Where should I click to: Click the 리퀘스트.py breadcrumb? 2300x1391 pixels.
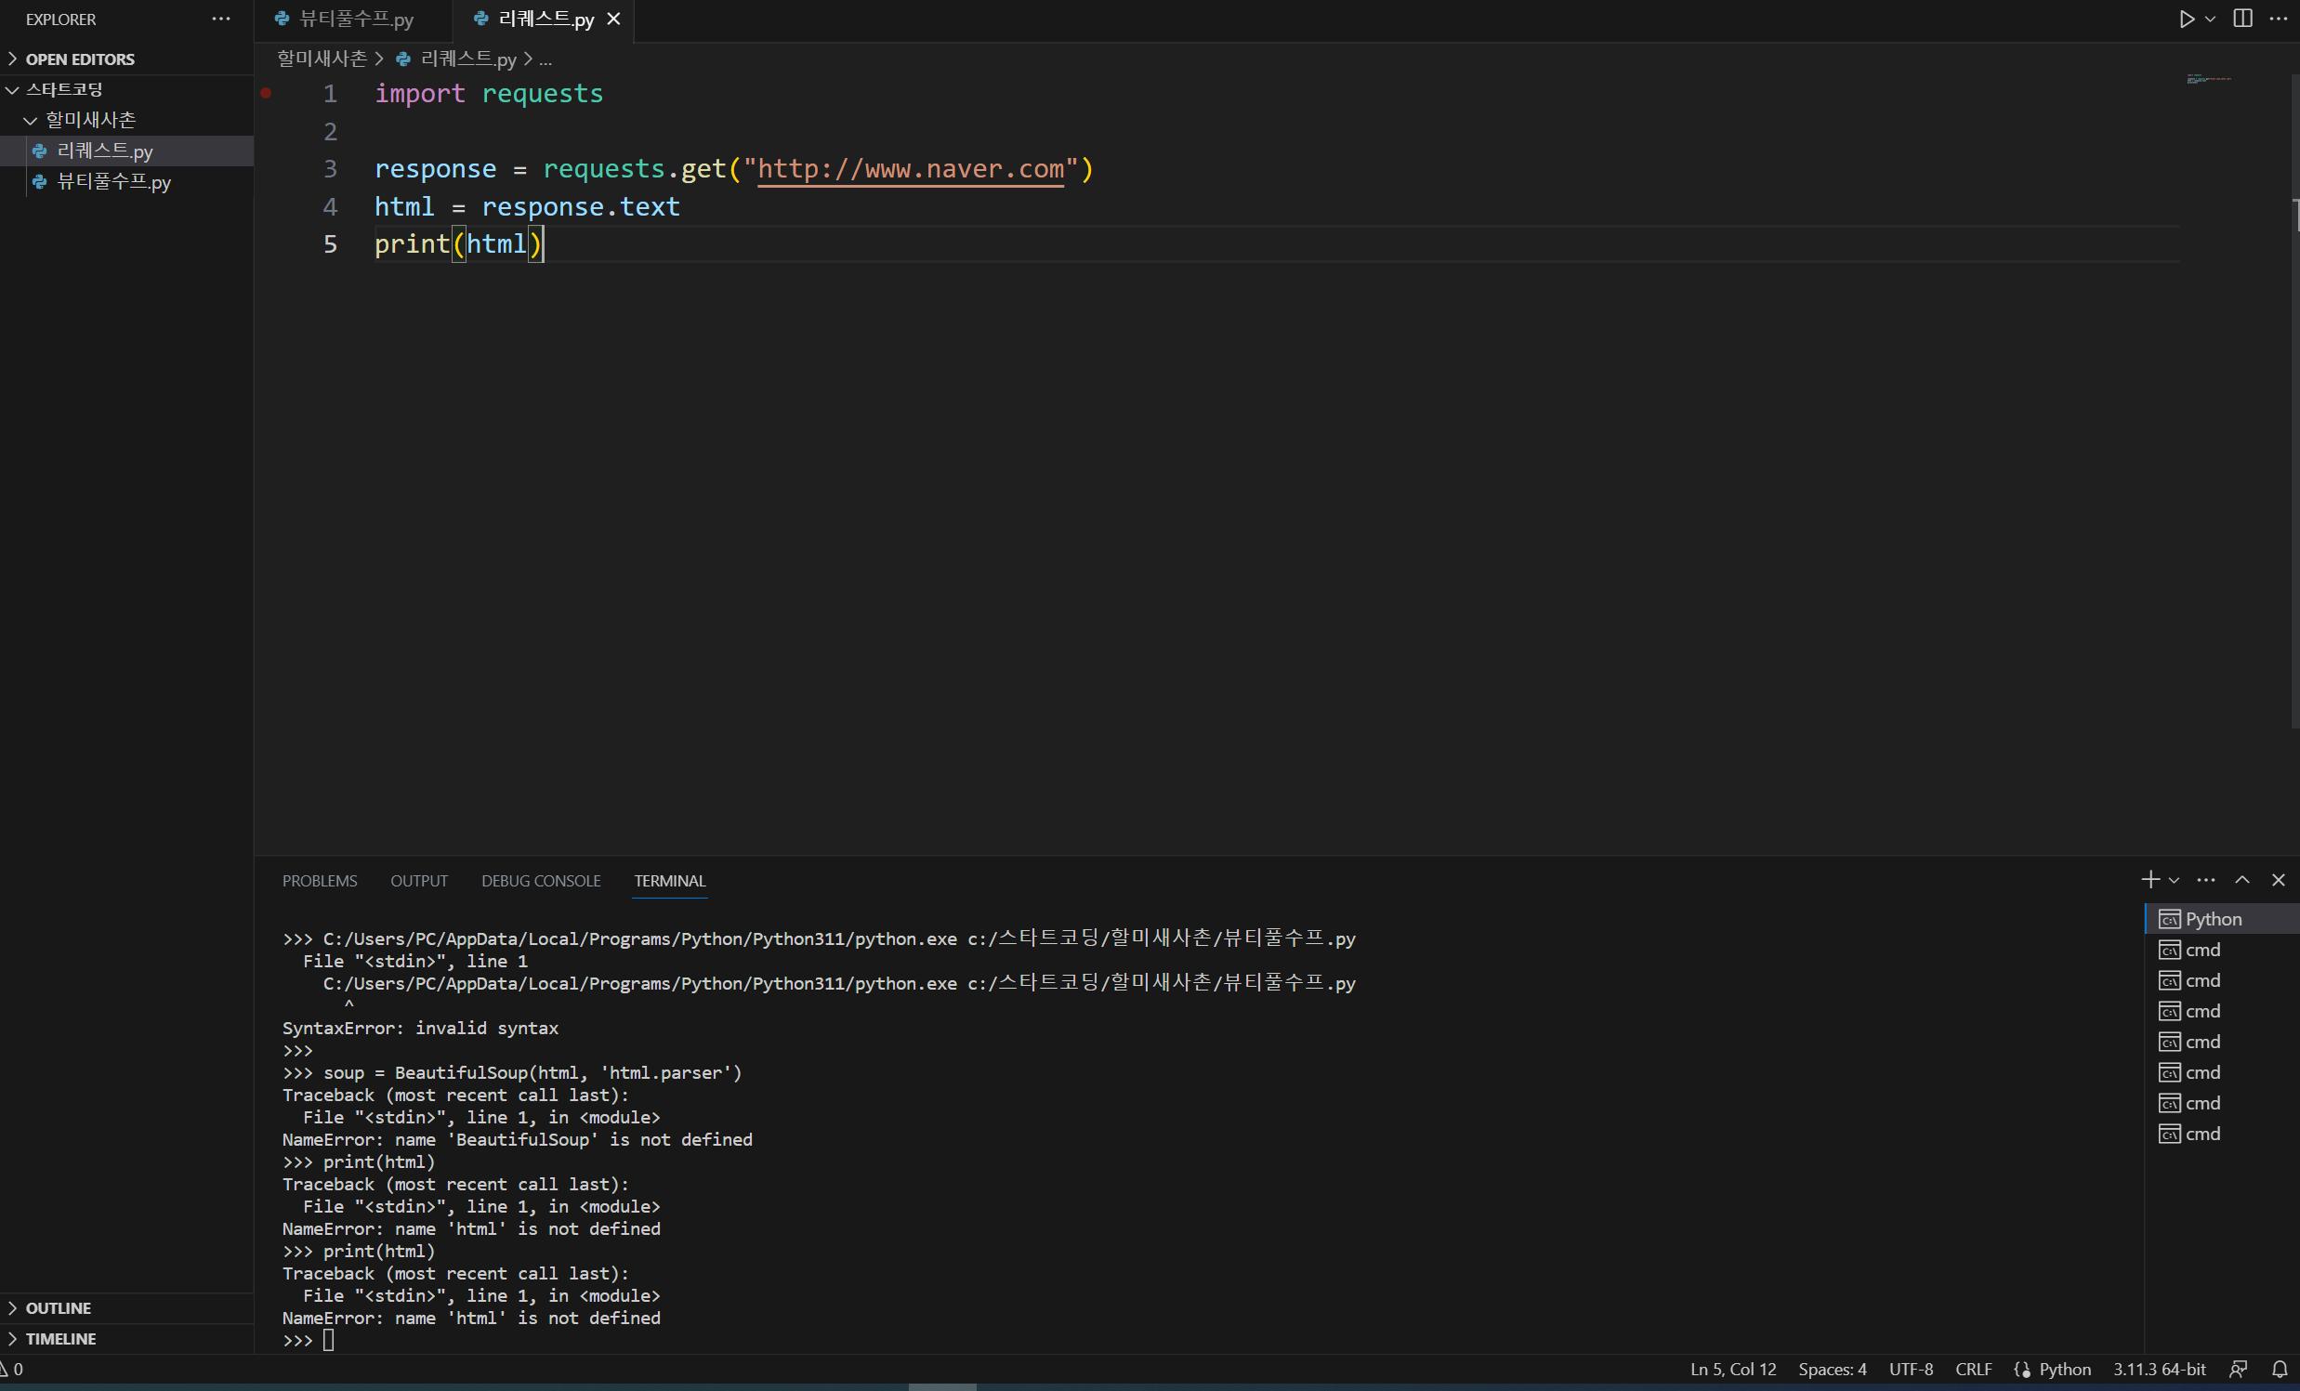tap(467, 59)
